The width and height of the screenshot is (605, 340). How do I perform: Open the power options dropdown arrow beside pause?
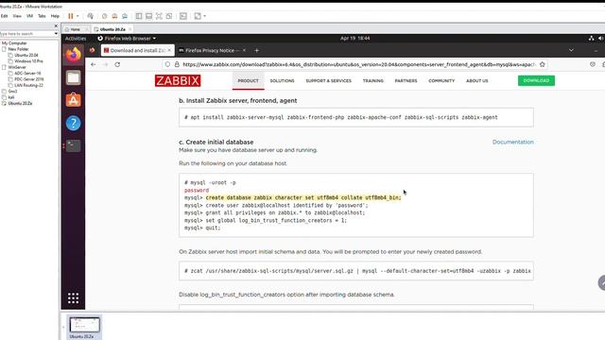coord(78,16)
